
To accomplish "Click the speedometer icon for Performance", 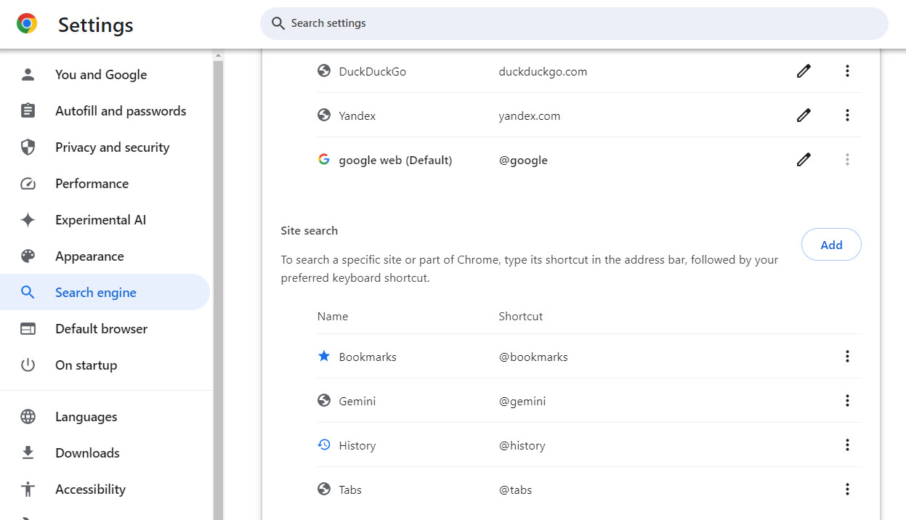I will (x=28, y=183).
